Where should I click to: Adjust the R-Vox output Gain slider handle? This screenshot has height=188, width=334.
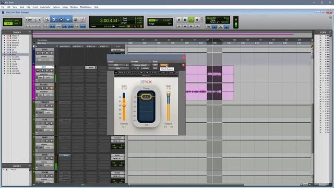tap(168, 93)
